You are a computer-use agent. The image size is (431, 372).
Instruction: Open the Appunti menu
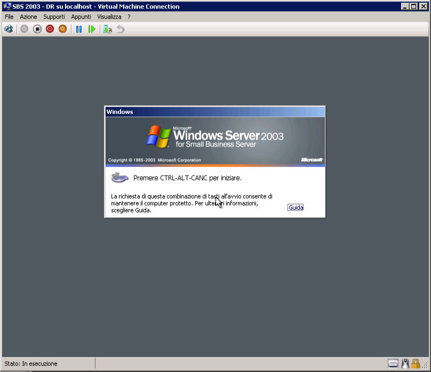pyautogui.click(x=81, y=17)
